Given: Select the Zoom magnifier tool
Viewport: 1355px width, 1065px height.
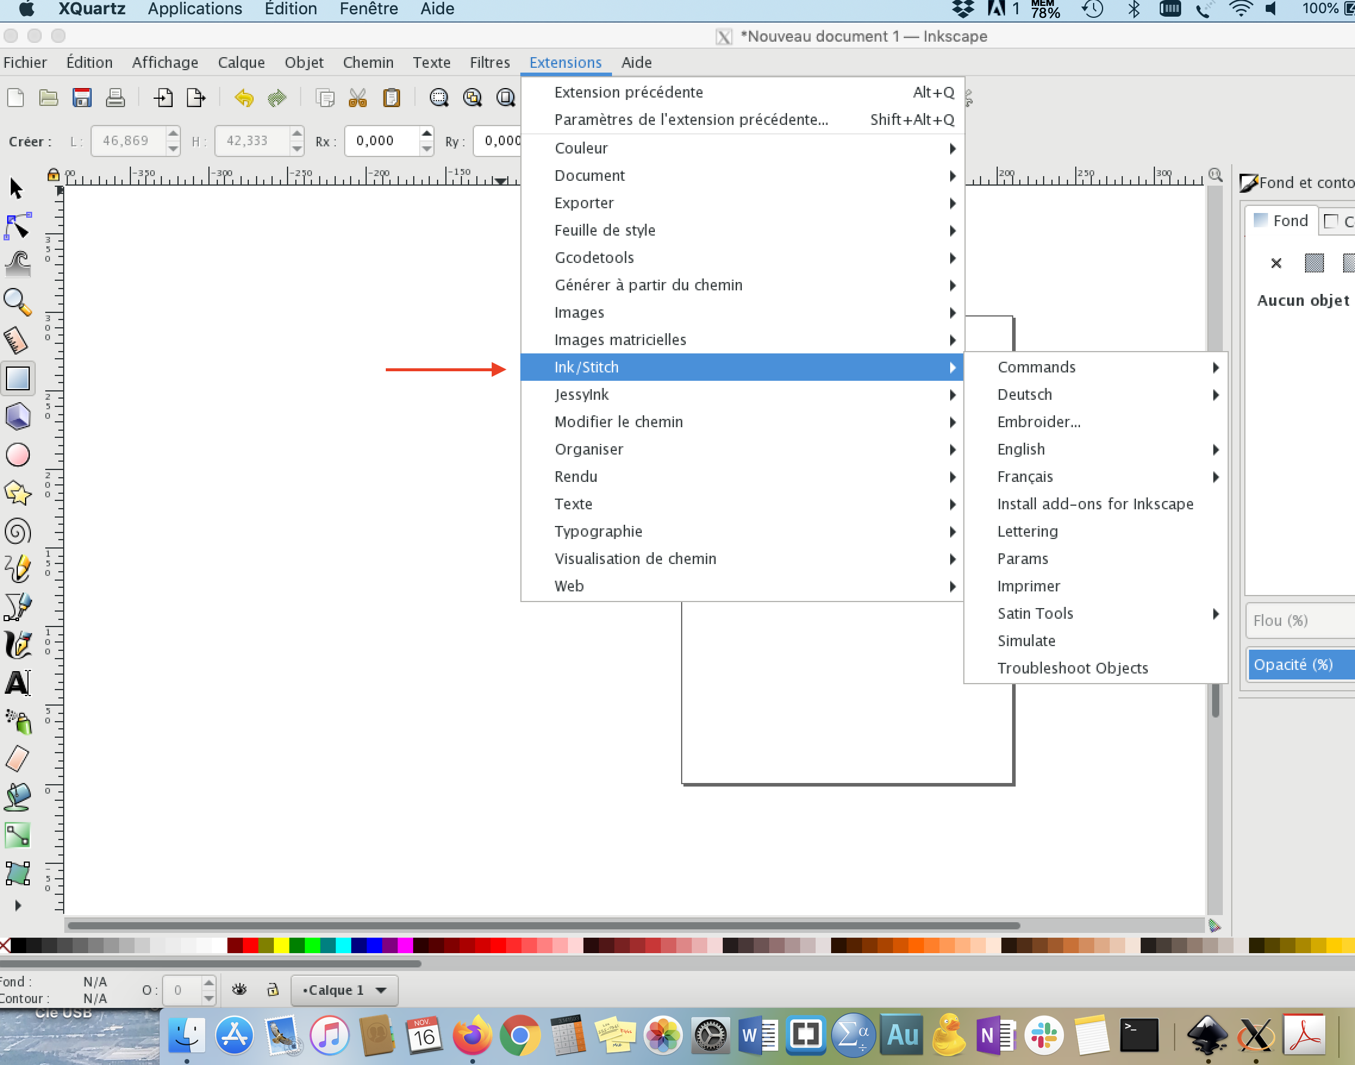Looking at the screenshot, I should coord(18,302).
